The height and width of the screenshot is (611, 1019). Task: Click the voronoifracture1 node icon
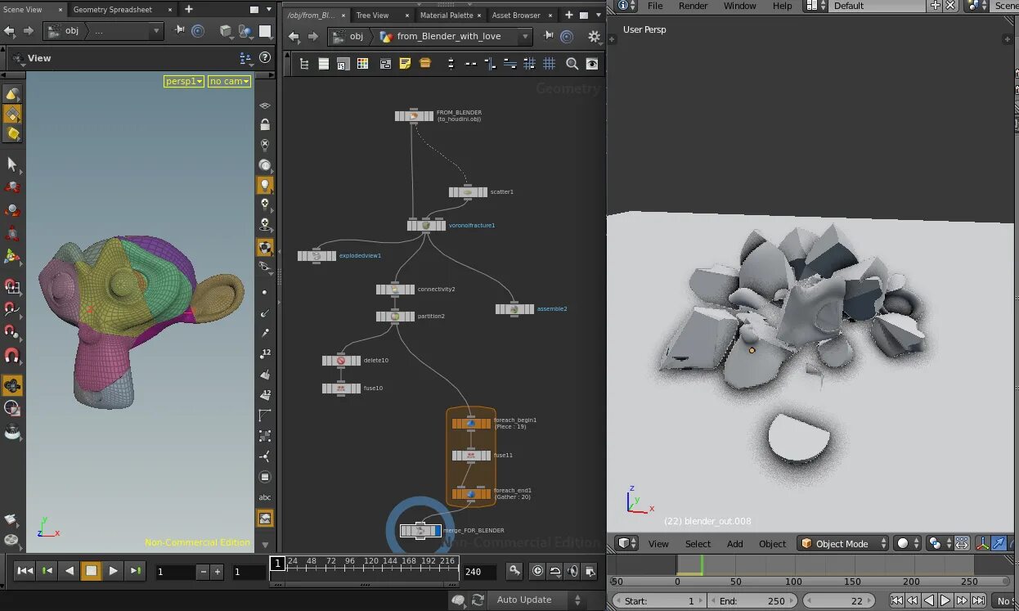426,225
